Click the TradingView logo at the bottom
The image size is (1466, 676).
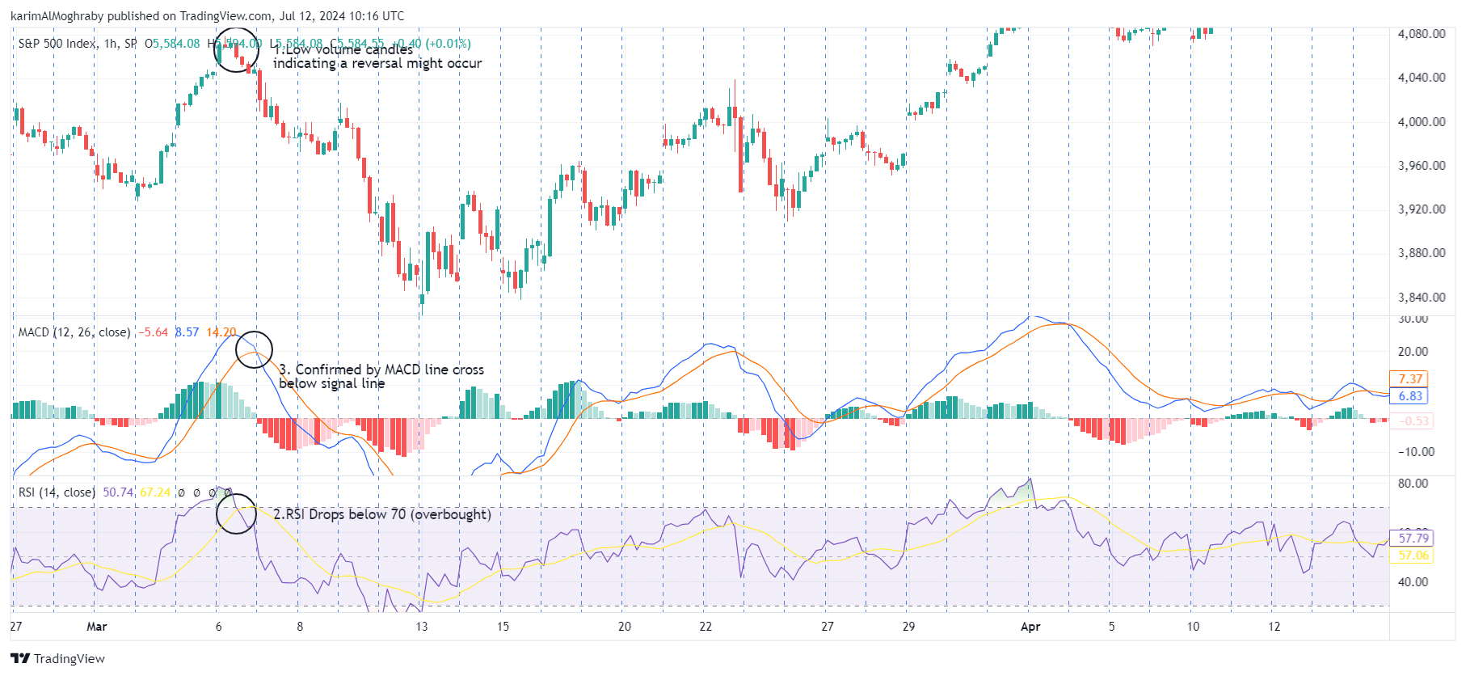pos(57,658)
